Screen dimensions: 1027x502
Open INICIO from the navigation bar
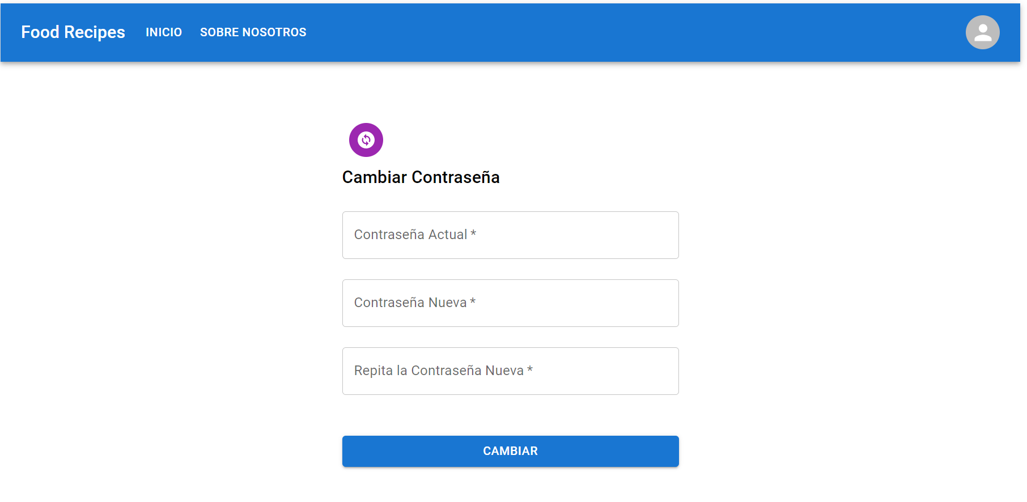pos(164,32)
